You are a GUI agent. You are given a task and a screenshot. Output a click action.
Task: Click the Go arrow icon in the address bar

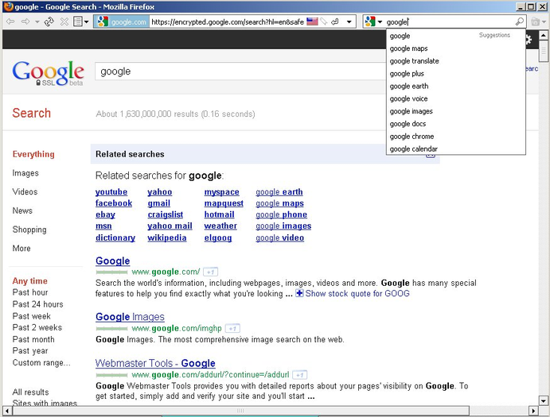[x=335, y=21]
